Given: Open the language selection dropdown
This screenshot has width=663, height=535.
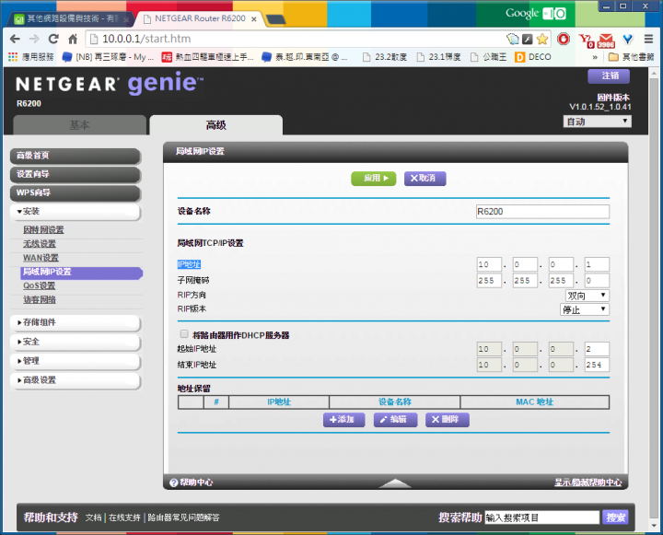Looking at the screenshot, I should 597,122.
